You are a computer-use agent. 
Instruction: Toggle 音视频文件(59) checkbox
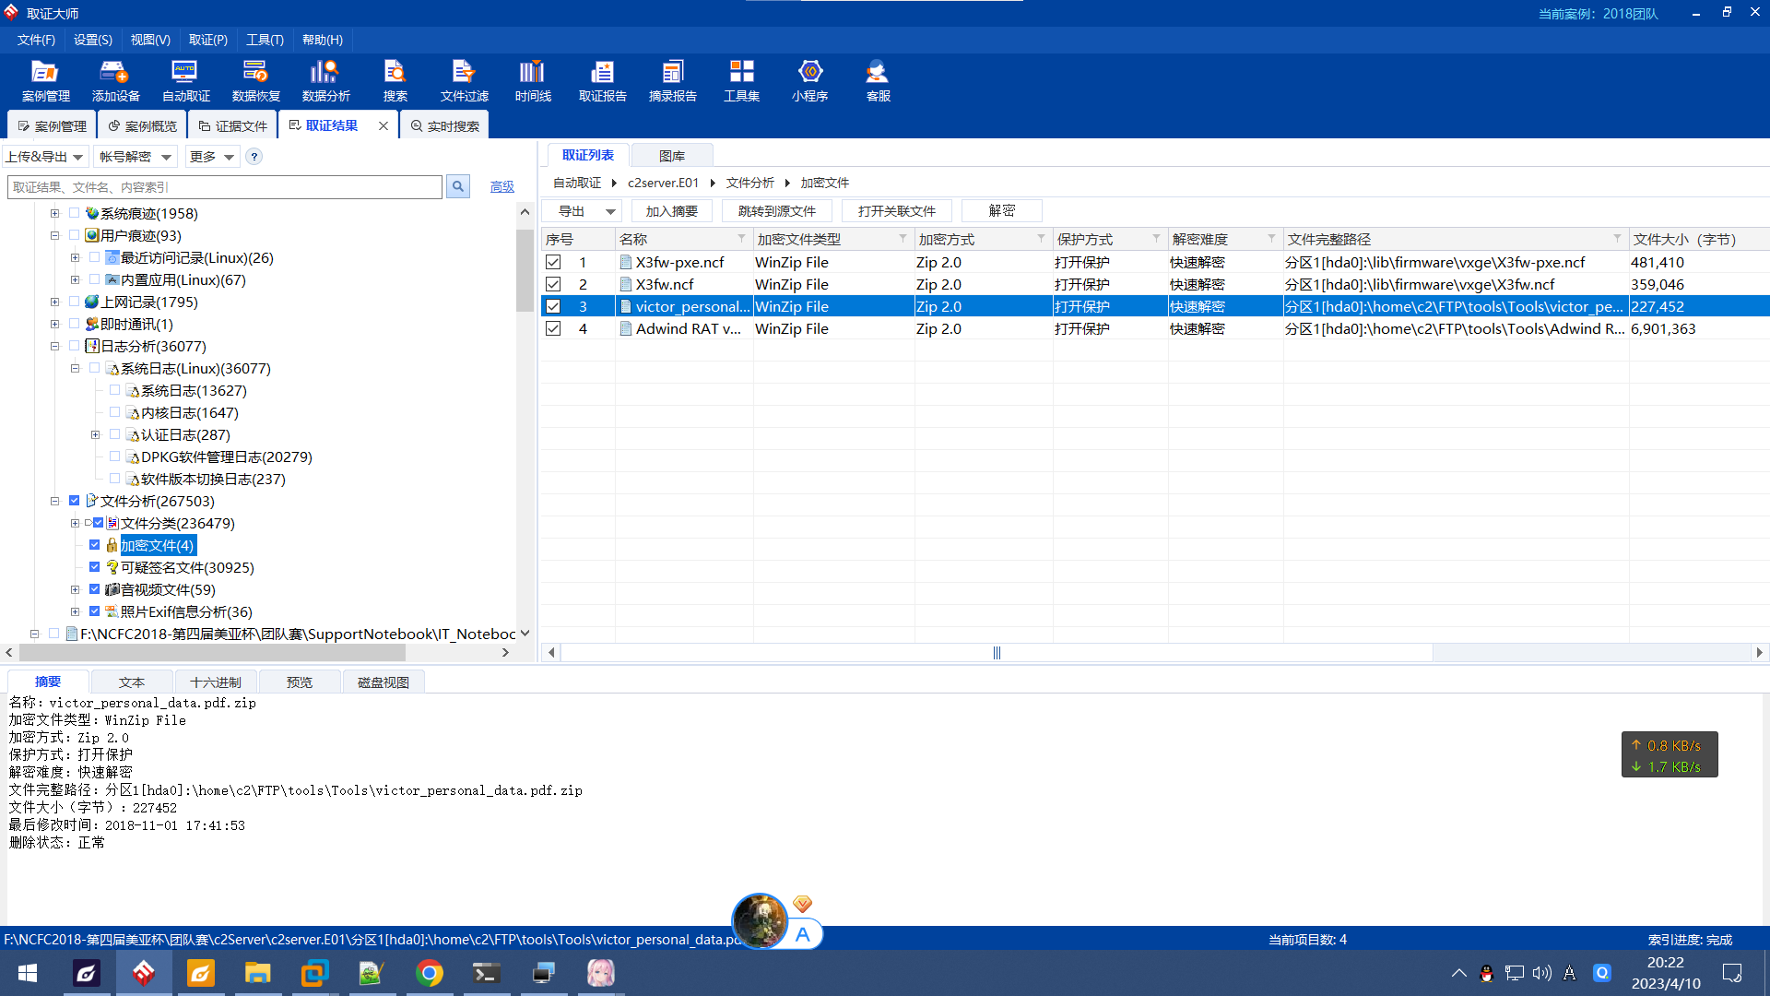(95, 589)
